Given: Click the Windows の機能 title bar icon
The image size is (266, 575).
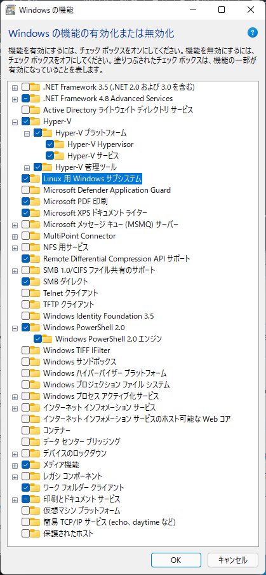Looking at the screenshot, I should (x=11, y=10).
